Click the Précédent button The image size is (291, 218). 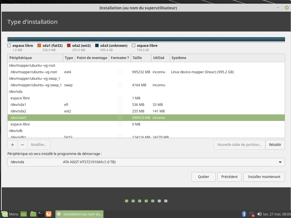pyautogui.click(x=229, y=177)
